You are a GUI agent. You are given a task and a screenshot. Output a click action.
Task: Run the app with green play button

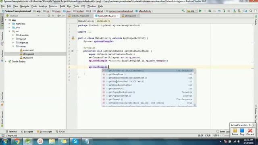click(x=200, y=11)
